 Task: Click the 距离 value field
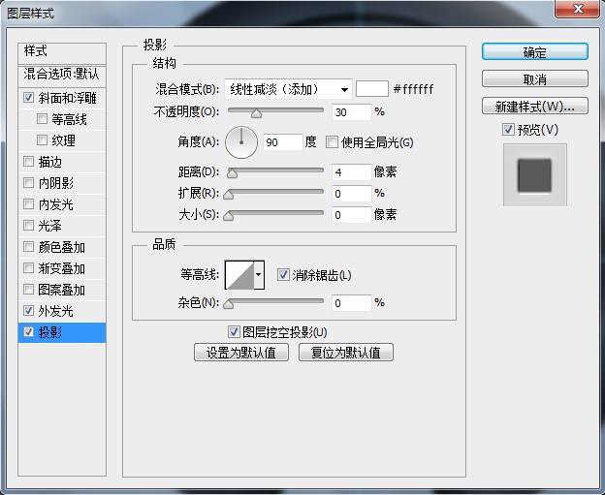(352, 171)
